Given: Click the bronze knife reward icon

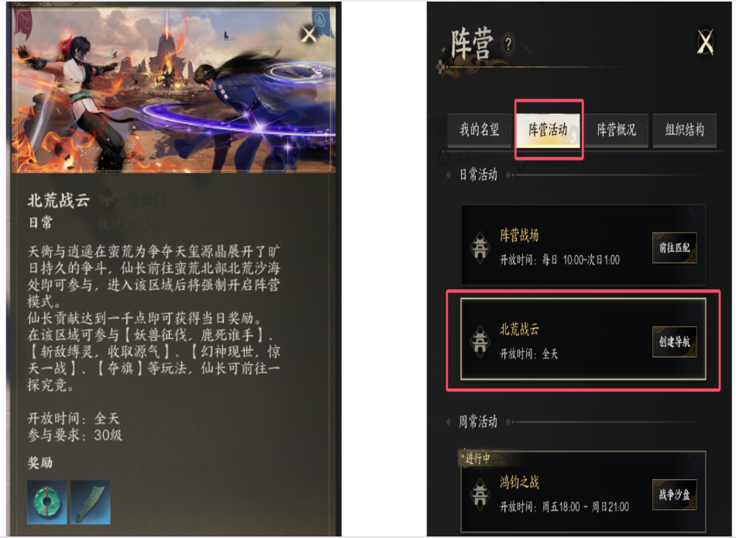Looking at the screenshot, I should [91, 502].
